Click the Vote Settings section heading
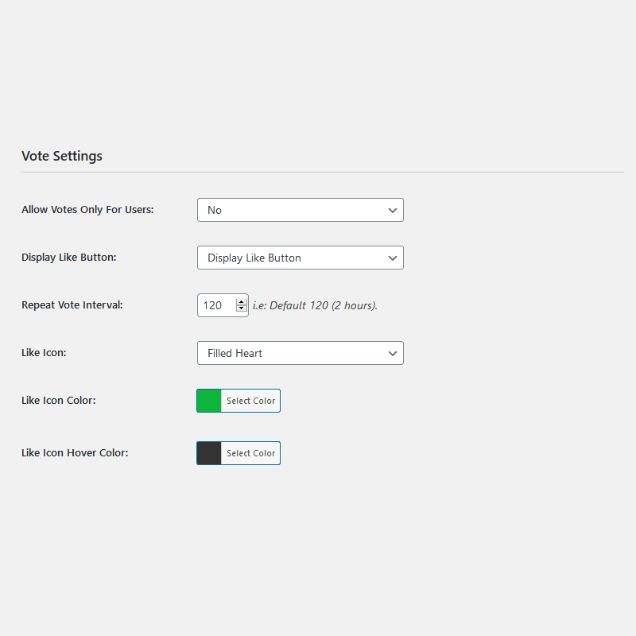The image size is (636, 636). pos(62,156)
